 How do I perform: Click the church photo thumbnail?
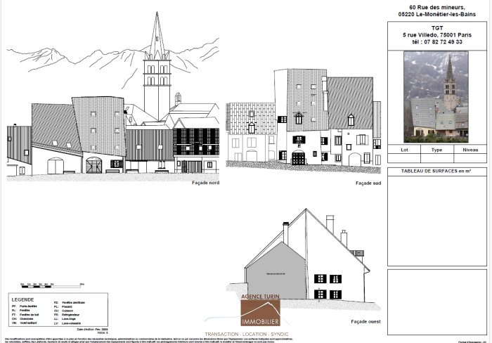(x=436, y=96)
